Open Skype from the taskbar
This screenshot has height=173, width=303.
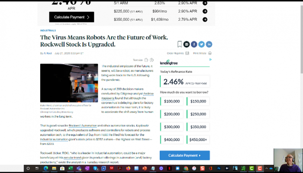(x=96, y=168)
